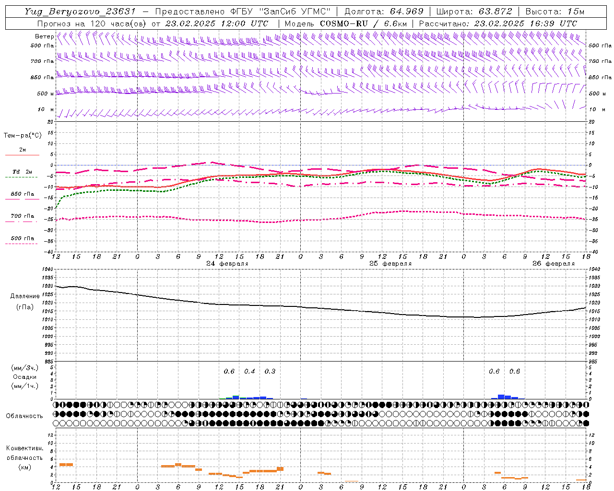
Task: Click 'Рассчитано: 23.02.2025 16:39 UTC' timestamp
Action: click(498, 23)
